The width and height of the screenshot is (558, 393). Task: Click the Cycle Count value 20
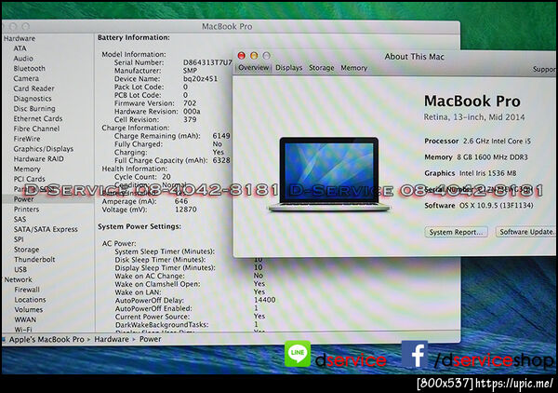(x=166, y=177)
